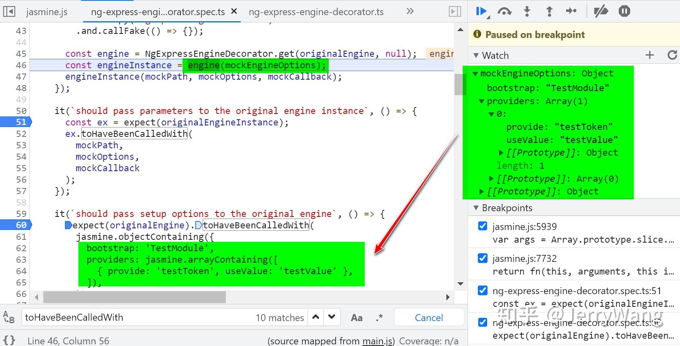Click the vertical scrollbar thumb in the editor
Image resolution: width=680 pixels, height=346 pixels.
460,84
